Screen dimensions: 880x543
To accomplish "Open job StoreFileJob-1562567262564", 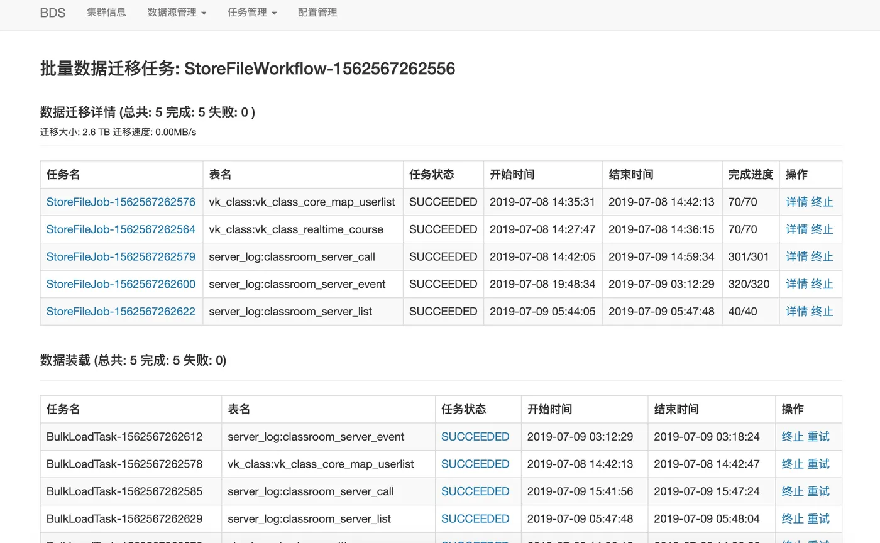I will (121, 229).
